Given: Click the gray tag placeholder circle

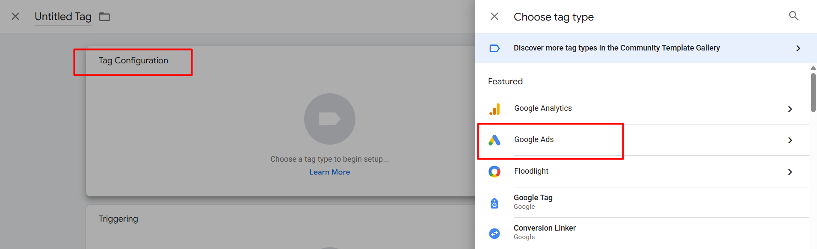Looking at the screenshot, I should (x=329, y=119).
